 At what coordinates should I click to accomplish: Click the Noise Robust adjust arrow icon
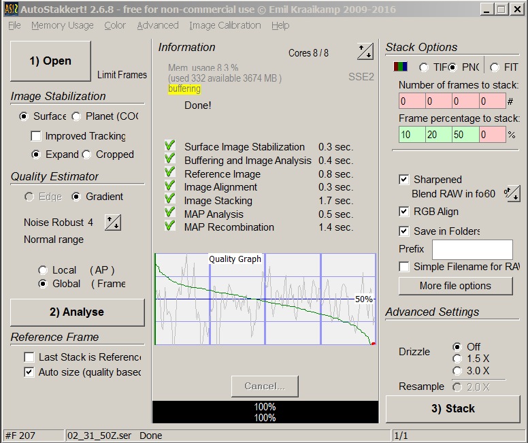pos(113,223)
